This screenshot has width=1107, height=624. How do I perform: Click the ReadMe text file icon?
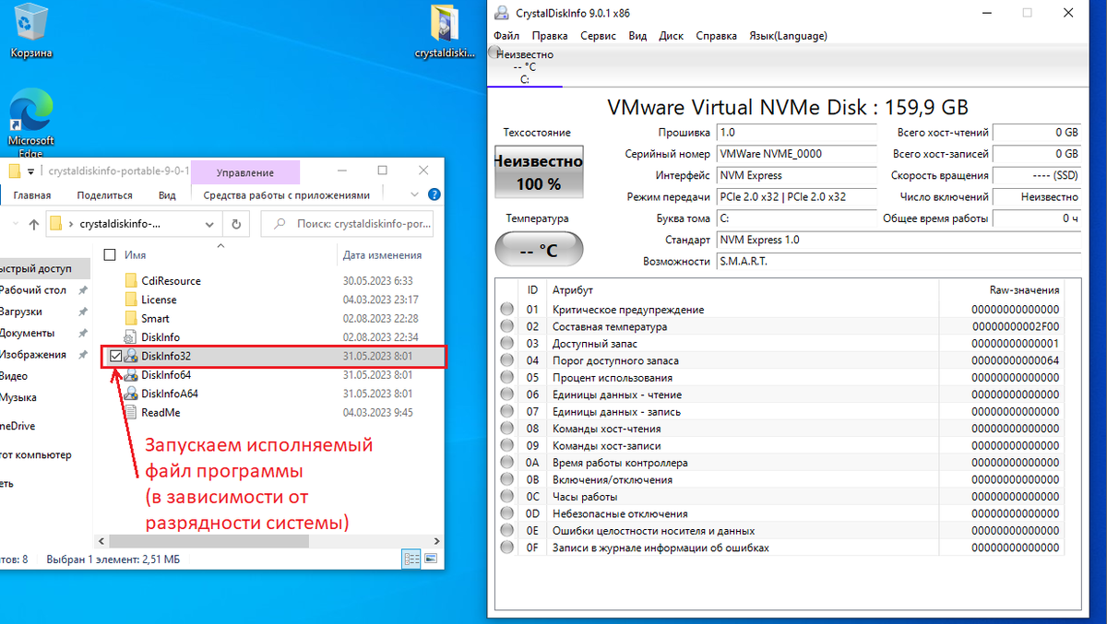(x=130, y=412)
